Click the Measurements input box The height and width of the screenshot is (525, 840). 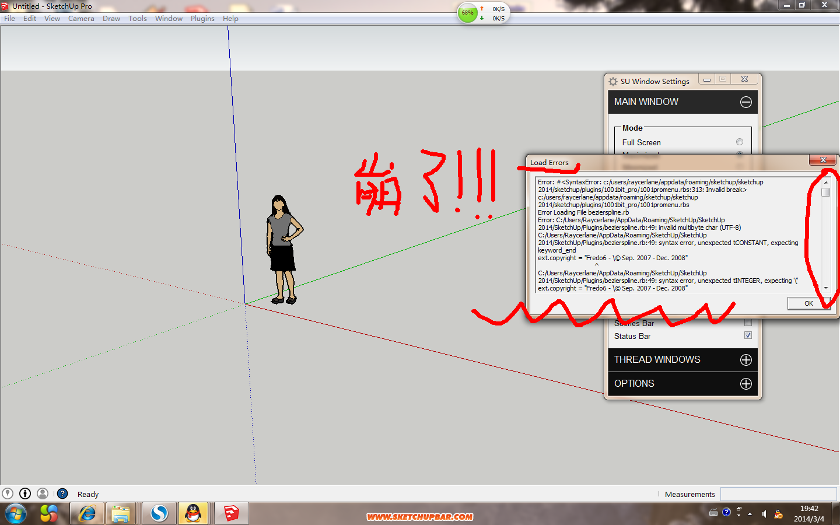click(x=778, y=494)
